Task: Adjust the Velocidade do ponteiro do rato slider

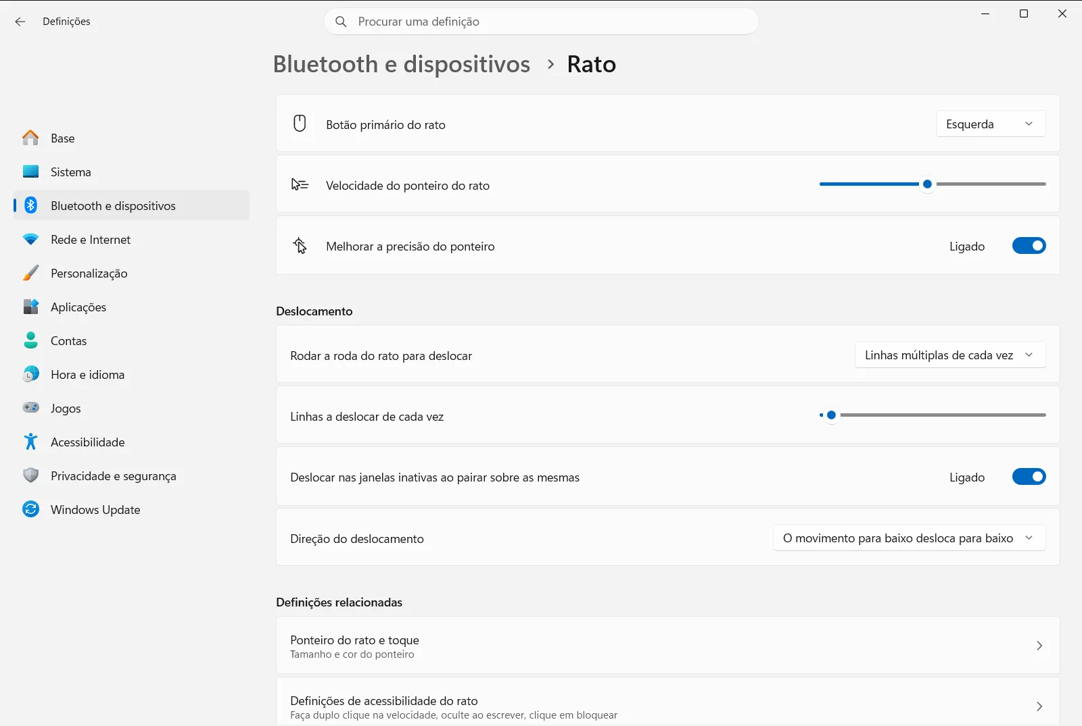Action: 933,184
